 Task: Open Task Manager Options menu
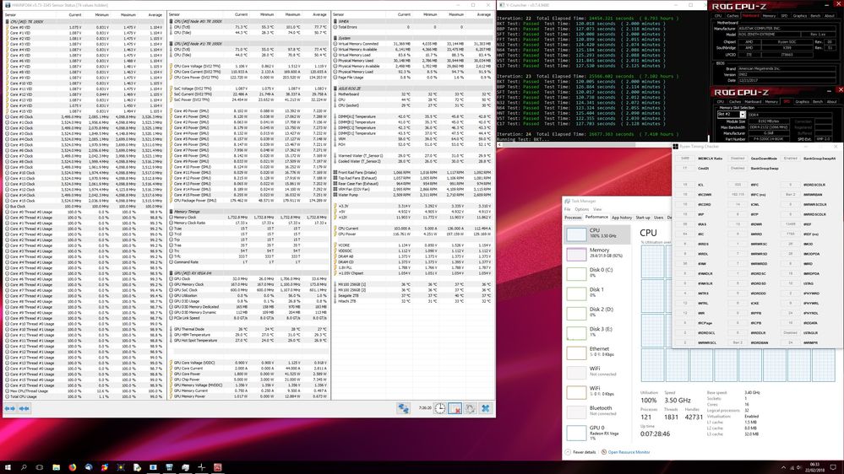pos(582,209)
